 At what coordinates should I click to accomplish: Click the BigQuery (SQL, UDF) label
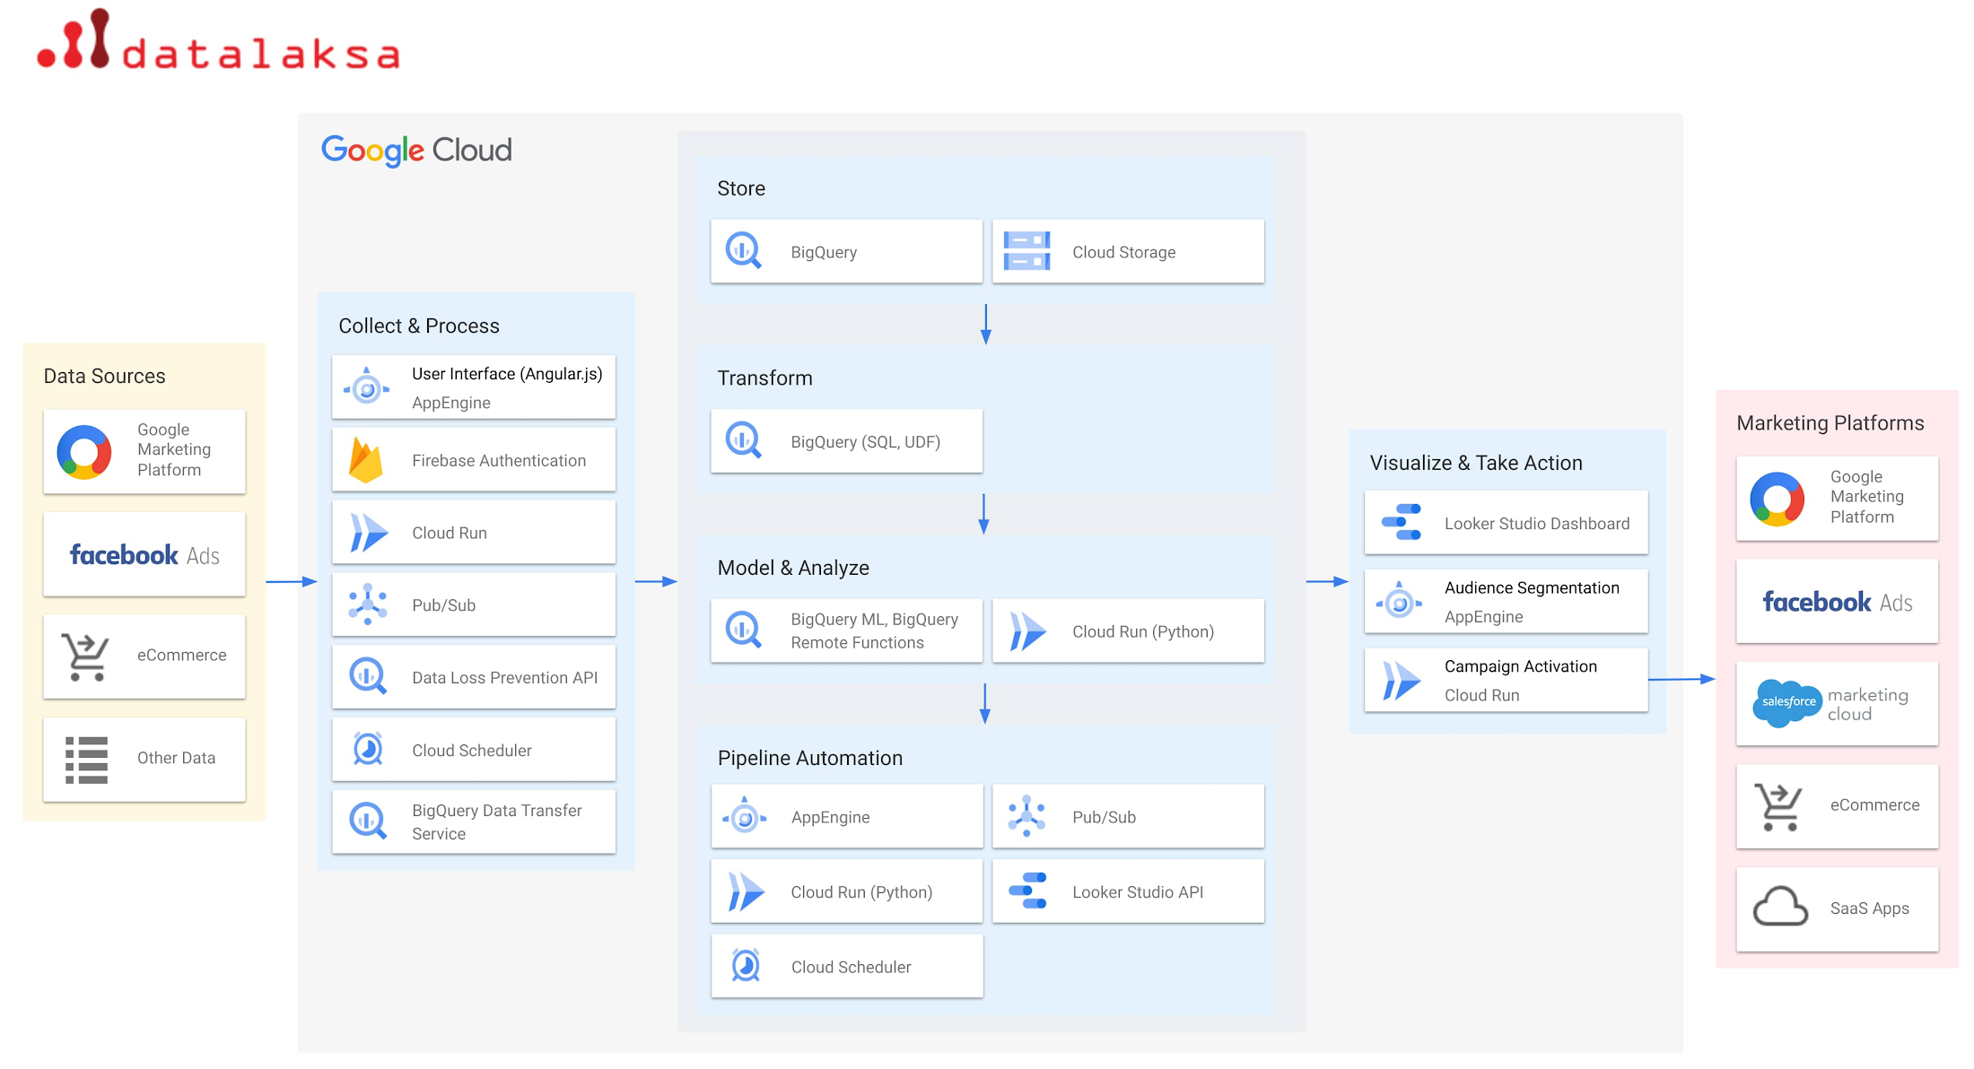[x=865, y=441]
